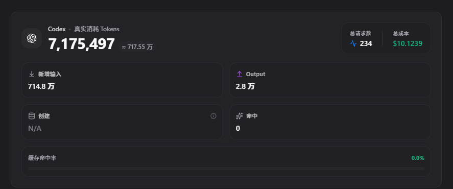This screenshot has height=189, width=453.
Task: Click the sparkle icon beside 命中
Action: (x=239, y=116)
